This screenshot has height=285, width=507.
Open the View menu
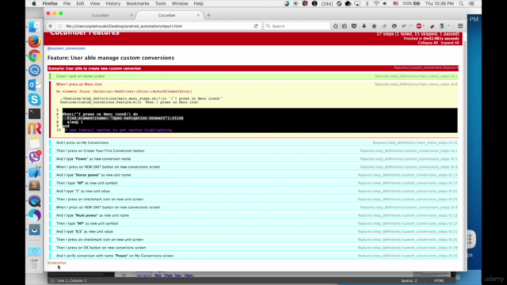coord(95,3)
